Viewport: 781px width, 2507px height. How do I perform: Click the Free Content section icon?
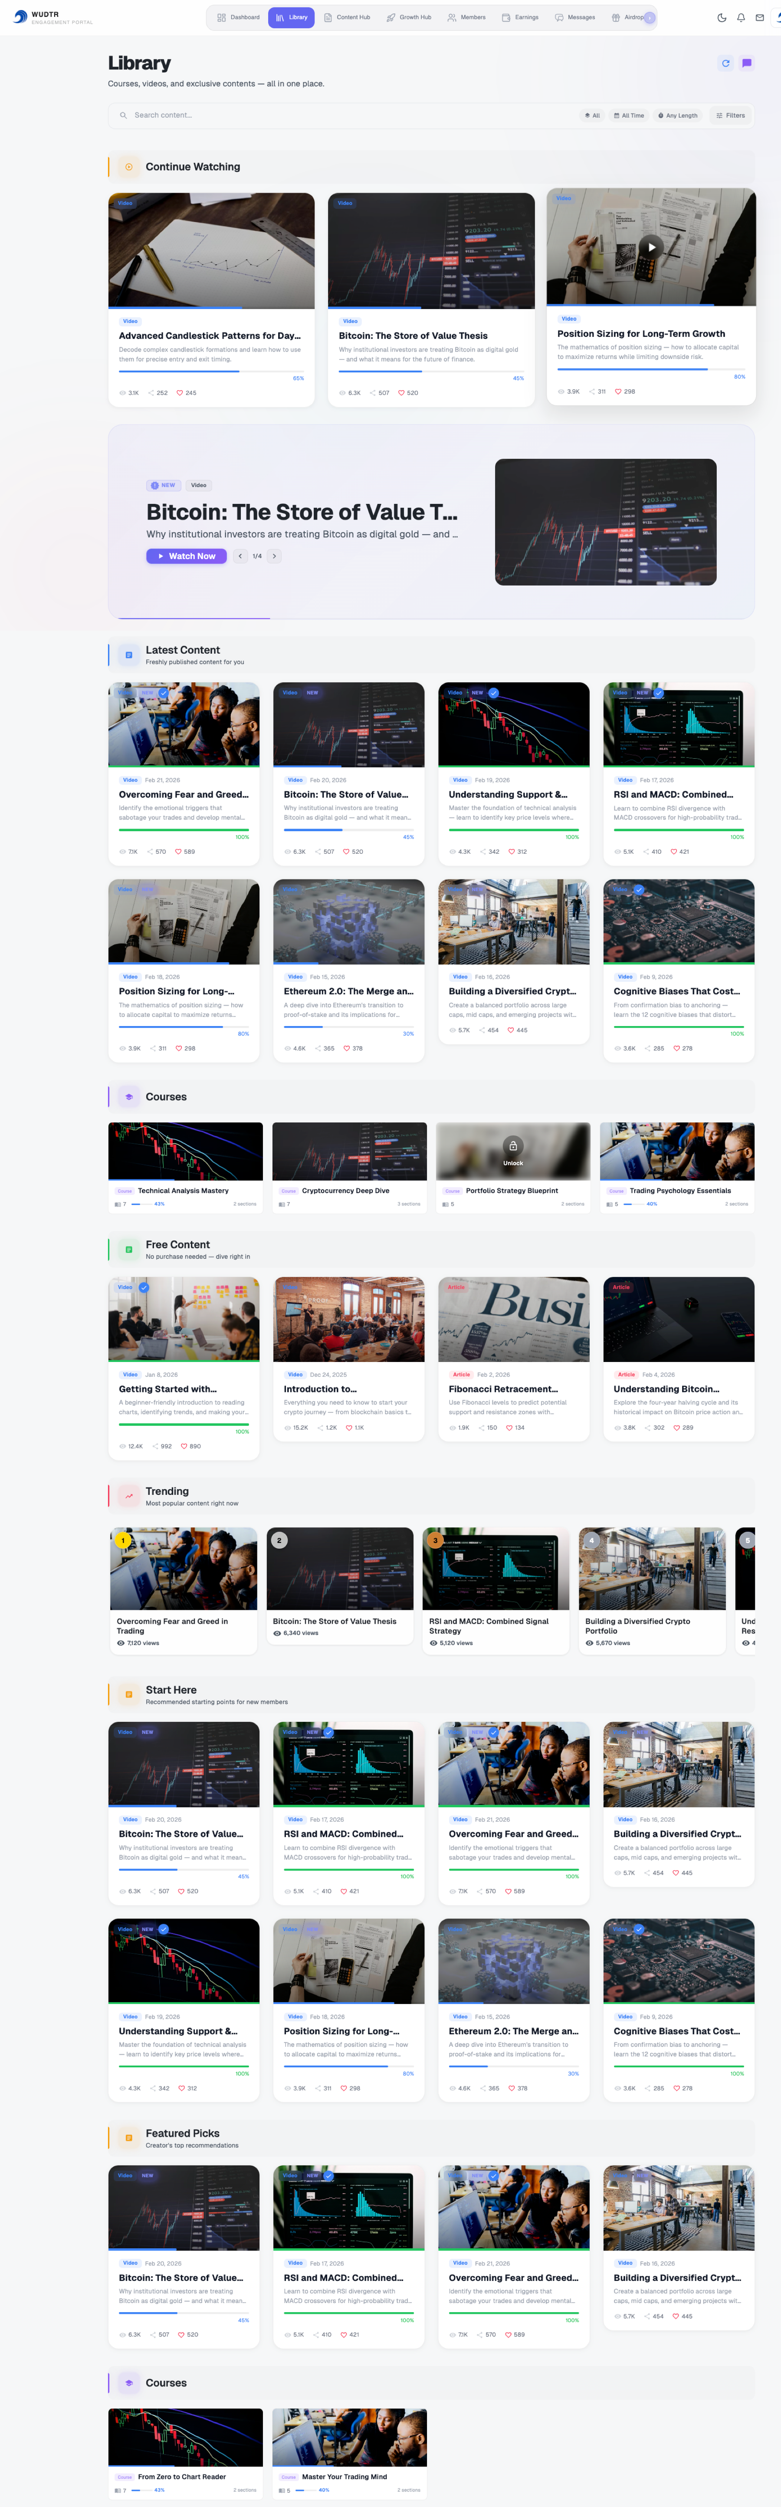coord(128,1250)
